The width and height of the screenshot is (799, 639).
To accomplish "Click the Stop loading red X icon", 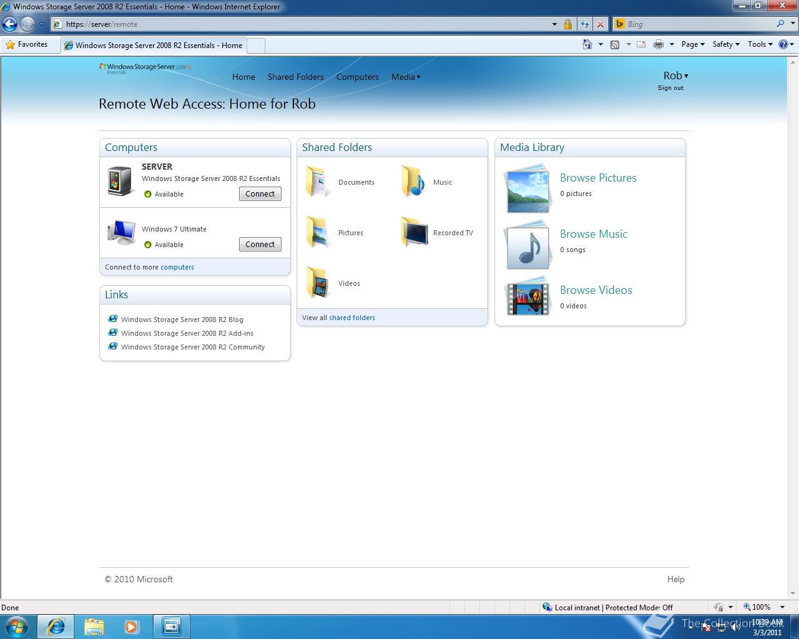I will click(x=600, y=24).
